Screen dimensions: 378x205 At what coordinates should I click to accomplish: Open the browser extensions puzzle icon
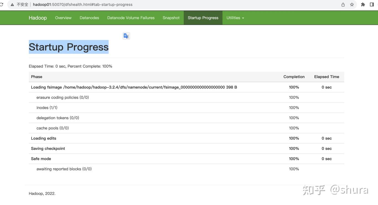(363, 5)
